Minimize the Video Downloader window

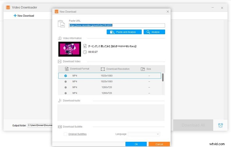[213, 7]
